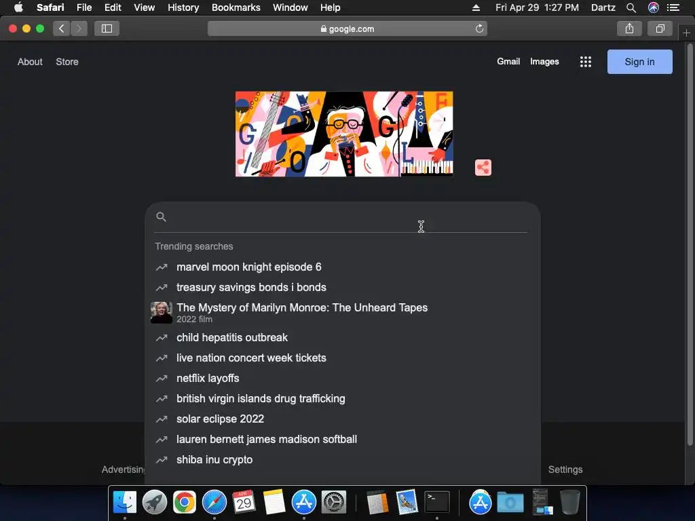
Task: Open Spotlight search in the menu bar
Action: pyautogui.click(x=631, y=7)
